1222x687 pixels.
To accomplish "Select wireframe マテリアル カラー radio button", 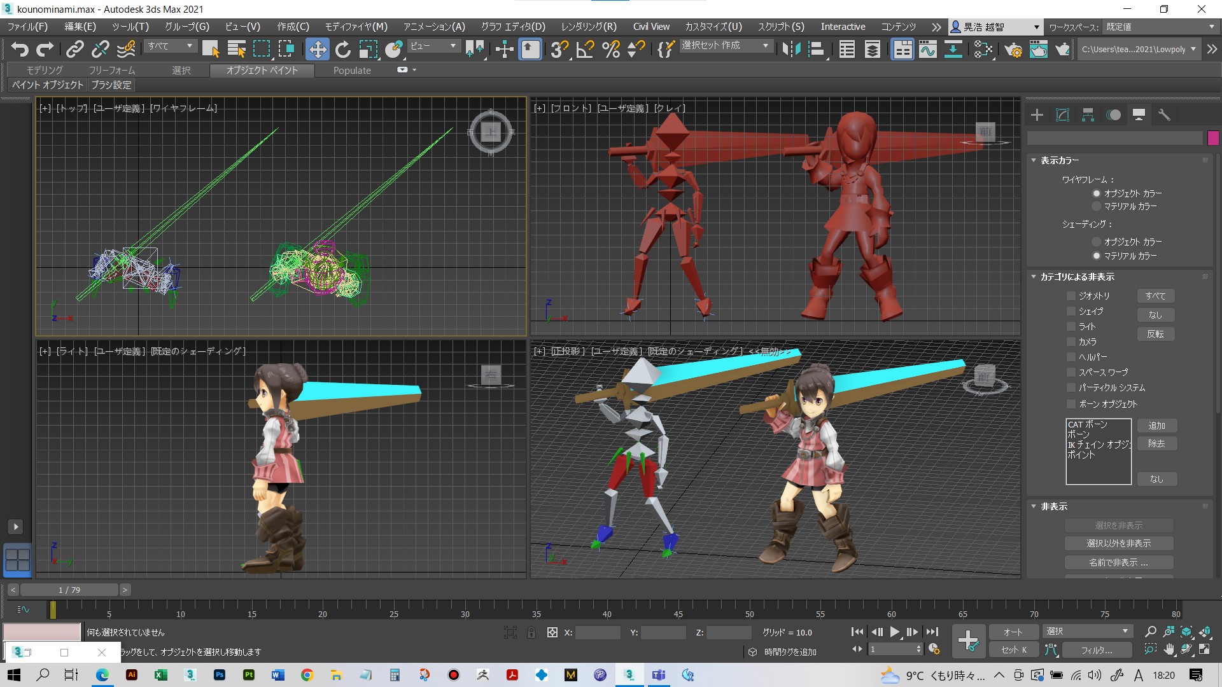I will coord(1096,206).
